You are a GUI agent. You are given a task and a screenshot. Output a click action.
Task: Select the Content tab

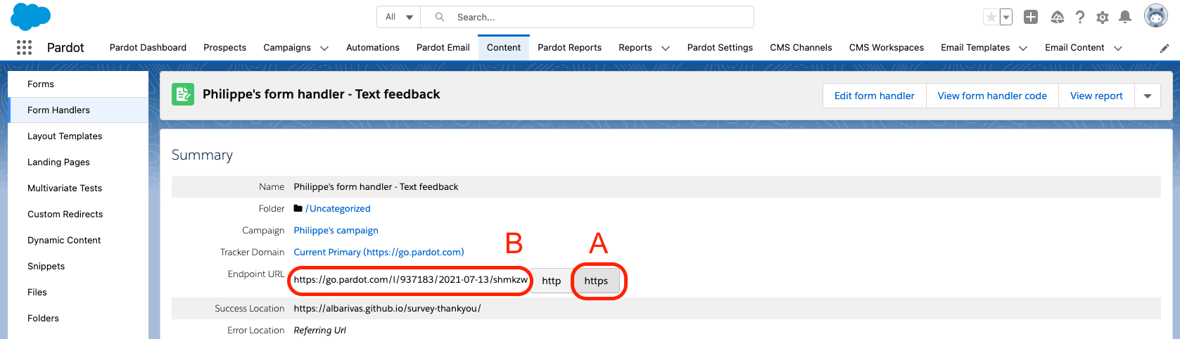[504, 47]
